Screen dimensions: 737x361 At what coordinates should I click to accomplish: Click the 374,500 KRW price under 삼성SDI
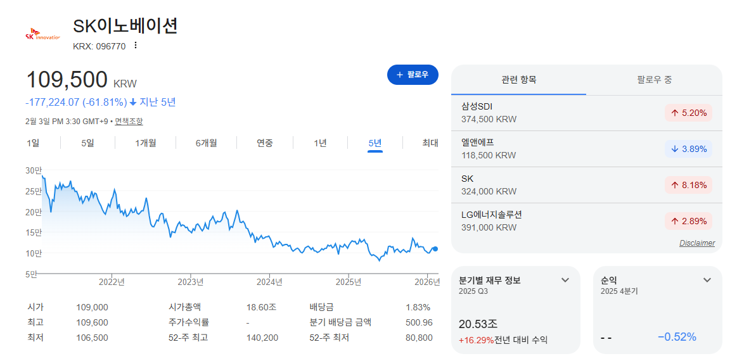point(489,120)
